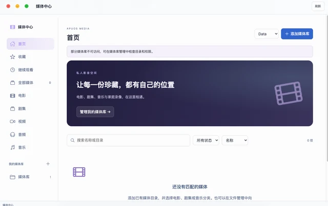Click the 私人影音空间 banner label

click(x=87, y=73)
